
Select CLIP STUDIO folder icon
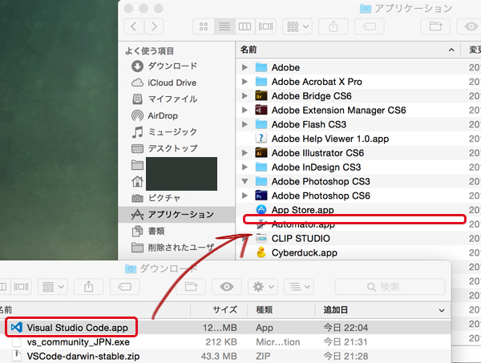click(x=261, y=238)
